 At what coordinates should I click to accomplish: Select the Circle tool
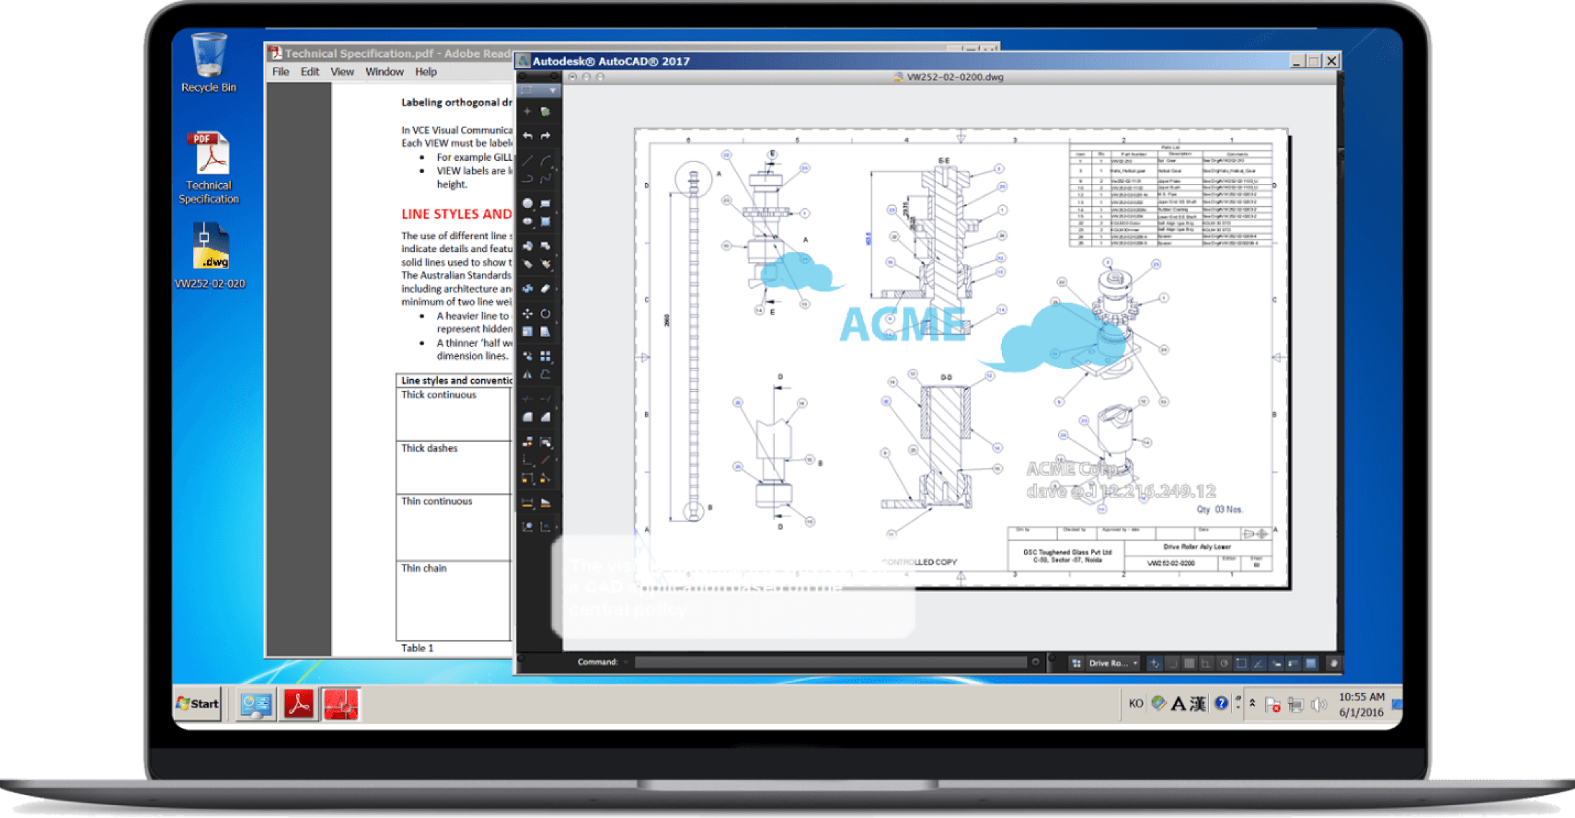tap(528, 203)
